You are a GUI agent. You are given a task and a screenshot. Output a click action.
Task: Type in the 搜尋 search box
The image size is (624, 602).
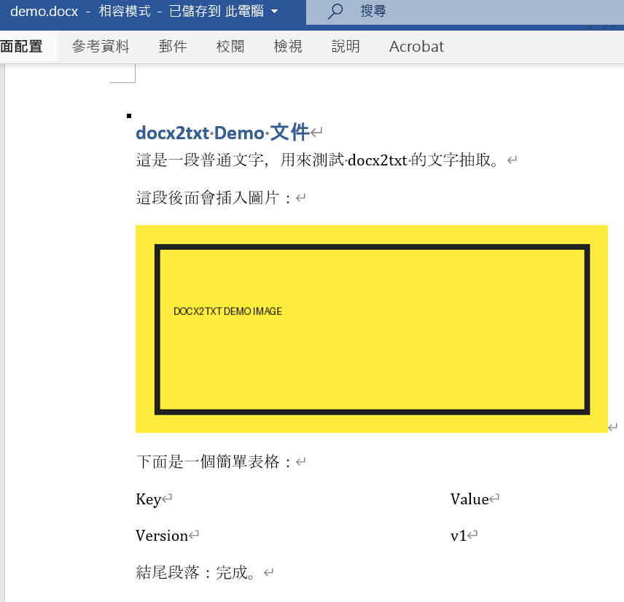coord(437,11)
